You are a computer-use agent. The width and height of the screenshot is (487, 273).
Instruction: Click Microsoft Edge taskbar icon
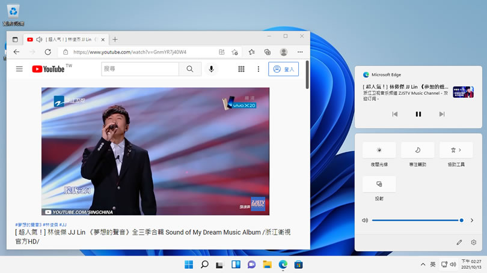pos(283,265)
